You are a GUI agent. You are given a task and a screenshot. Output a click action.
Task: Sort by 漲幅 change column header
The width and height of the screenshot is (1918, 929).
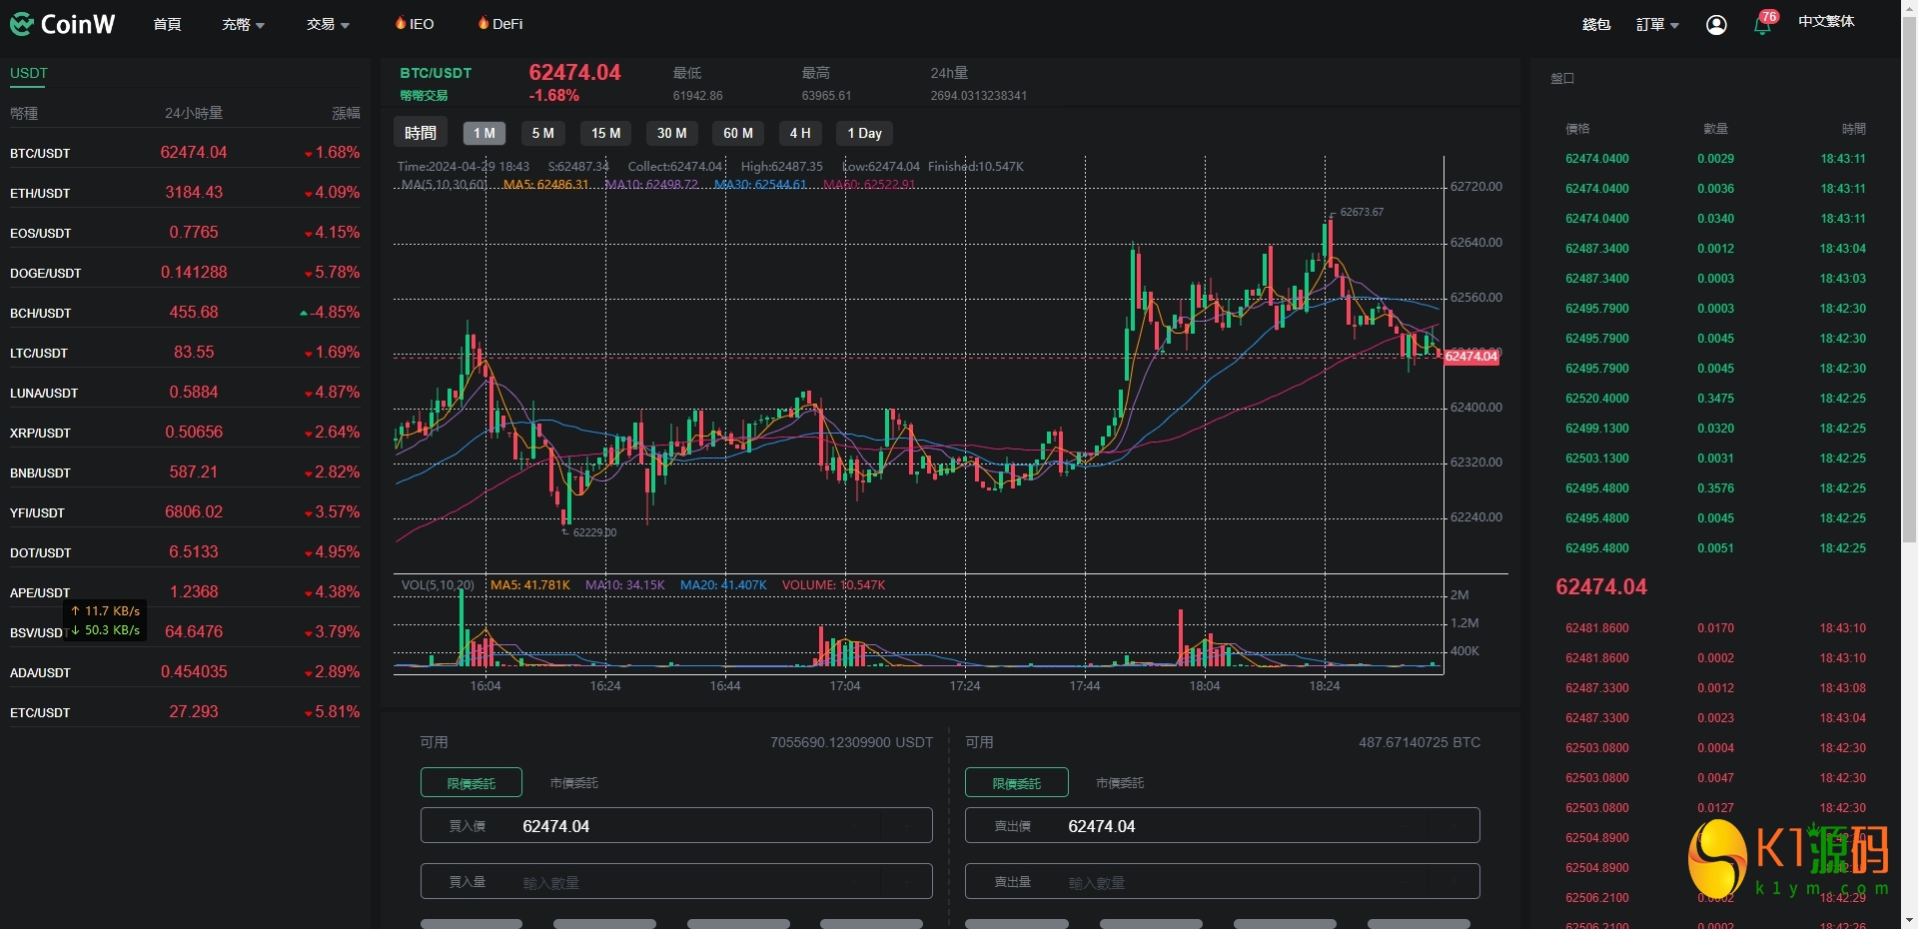[x=346, y=113]
